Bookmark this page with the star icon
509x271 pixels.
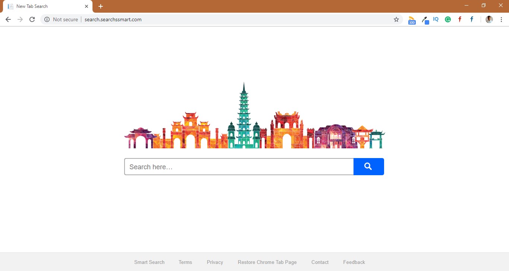click(396, 19)
